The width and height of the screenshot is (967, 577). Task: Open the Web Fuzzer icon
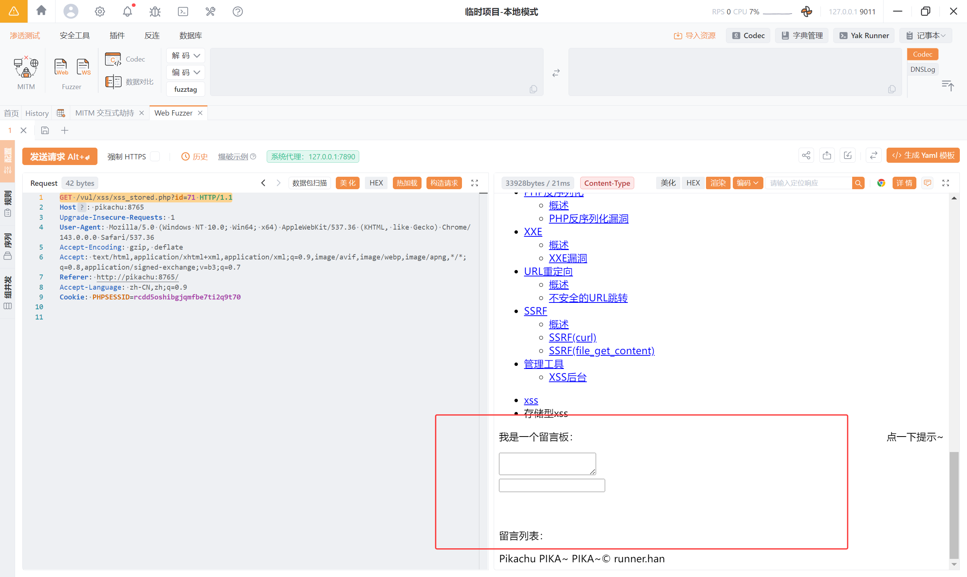[61, 67]
